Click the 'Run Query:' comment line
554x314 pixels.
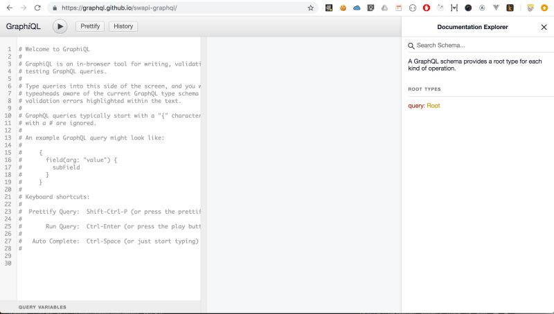click(109, 226)
